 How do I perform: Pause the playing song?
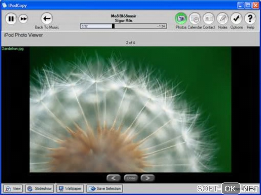11,18
